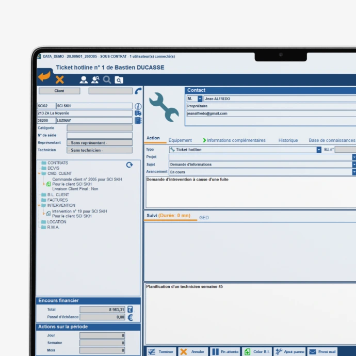Collapse the CMD. CLIENT folder
This screenshot has width=356, height=356.
tap(39, 173)
